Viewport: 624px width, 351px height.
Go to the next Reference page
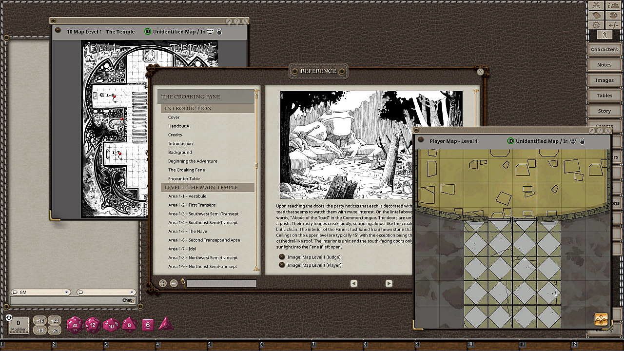click(389, 283)
